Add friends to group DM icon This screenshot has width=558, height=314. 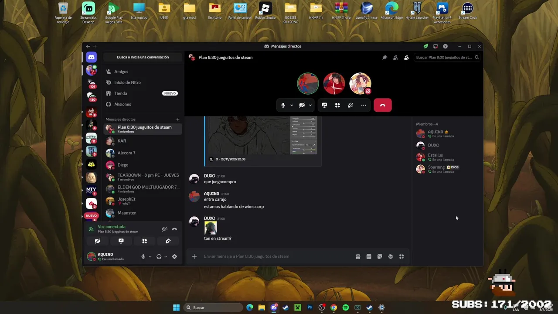click(395, 57)
